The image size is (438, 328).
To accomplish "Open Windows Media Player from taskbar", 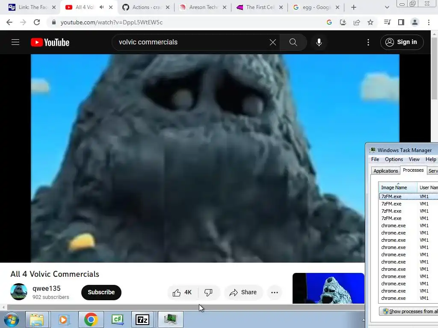I will [64, 319].
